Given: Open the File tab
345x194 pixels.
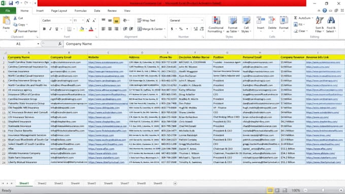Looking at the screenshot, I should pyautogui.click(x=8, y=11).
